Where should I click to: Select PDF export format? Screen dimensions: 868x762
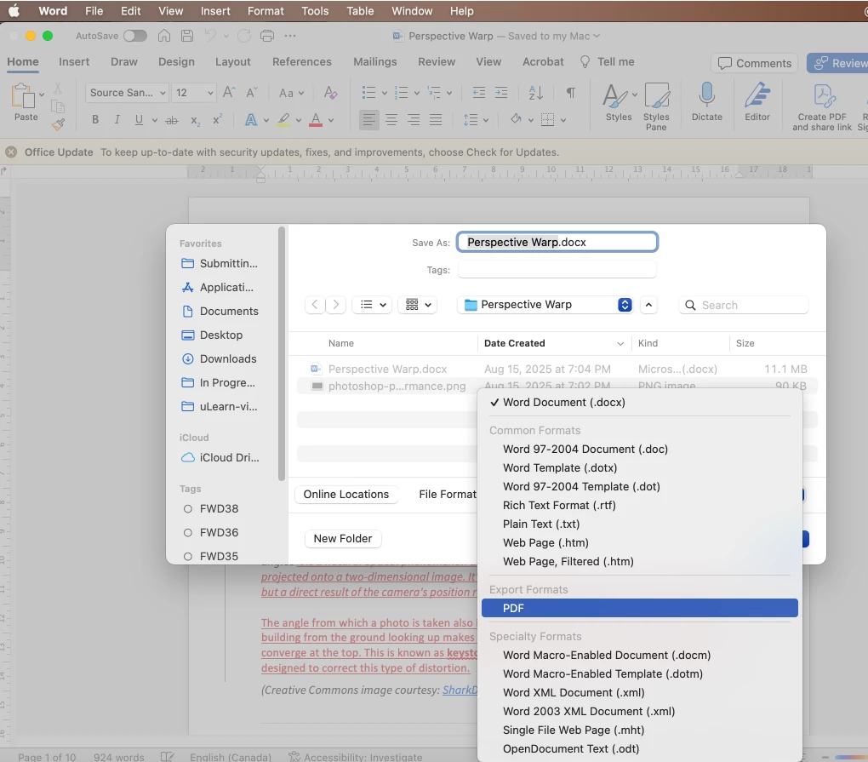(639, 608)
